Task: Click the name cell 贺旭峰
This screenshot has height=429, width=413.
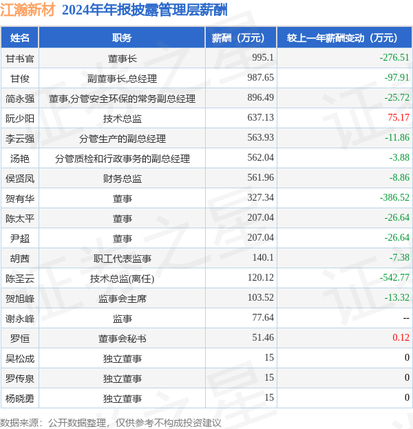Action: (20, 299)
